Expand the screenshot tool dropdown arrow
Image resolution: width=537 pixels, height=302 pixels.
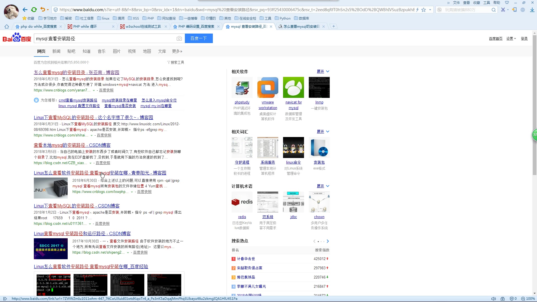coord(508,10)
